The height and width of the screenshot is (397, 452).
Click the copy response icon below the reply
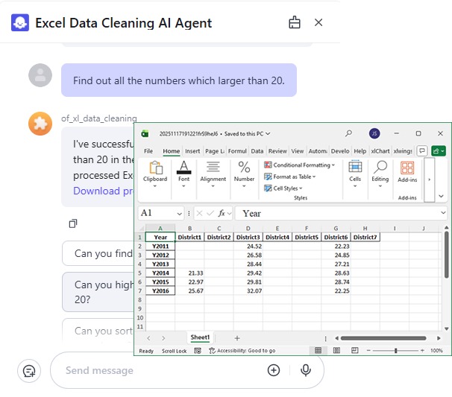click(x=73, y=223)
